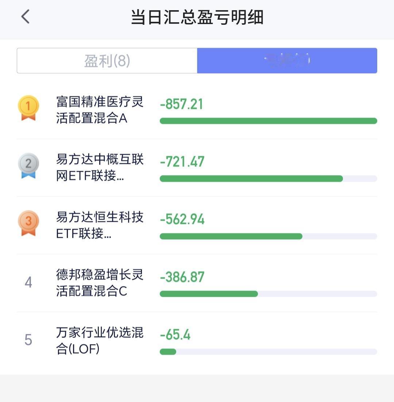Click the green bar under -386.87
394x402 pixels.
(209, 294)
